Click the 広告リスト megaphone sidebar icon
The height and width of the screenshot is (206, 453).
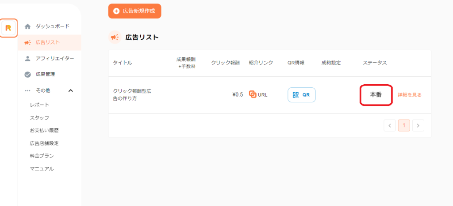point(27,42)
